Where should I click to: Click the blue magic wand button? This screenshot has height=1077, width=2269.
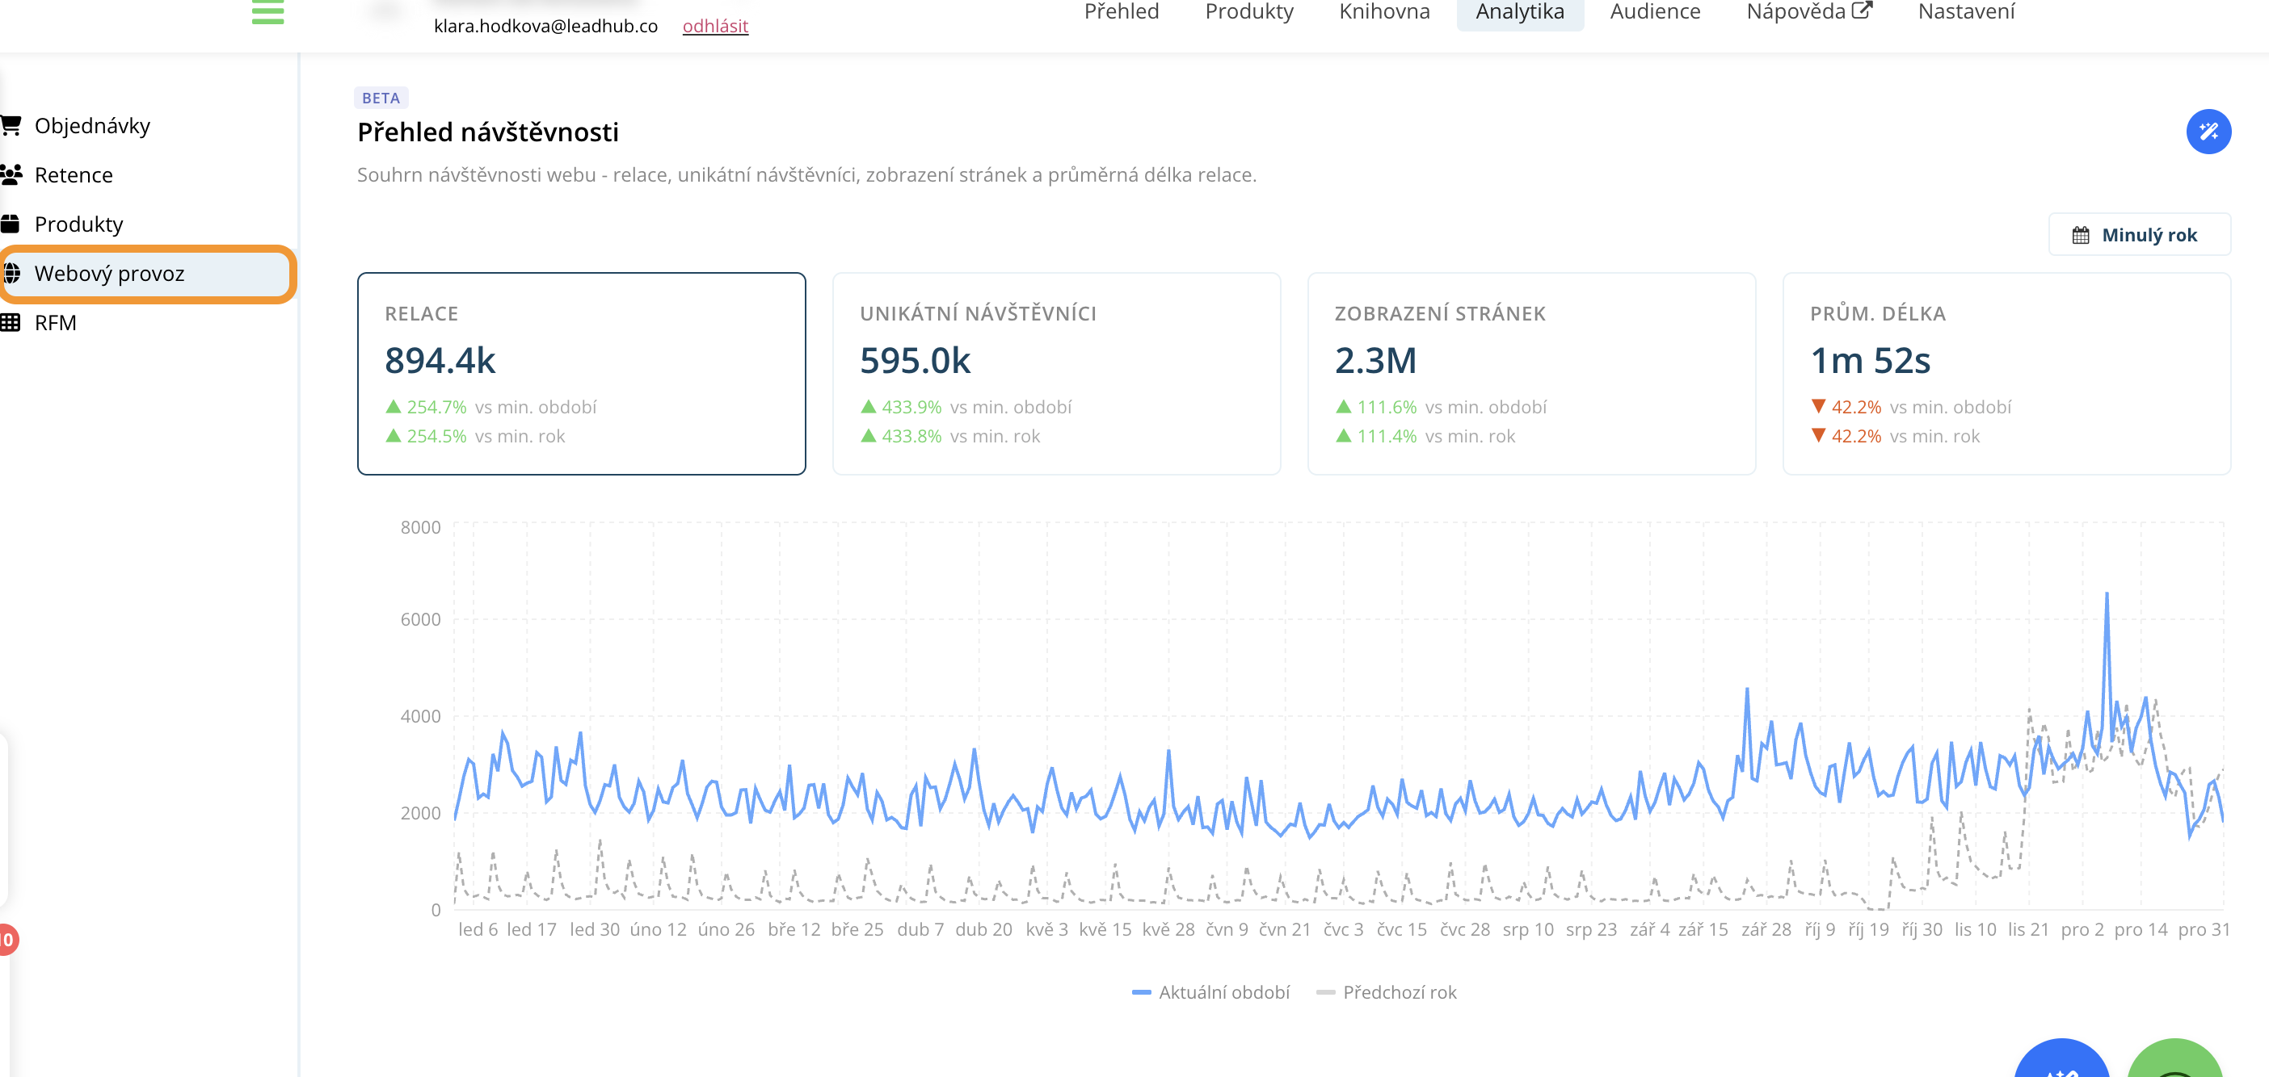(x=2208, y=132)
